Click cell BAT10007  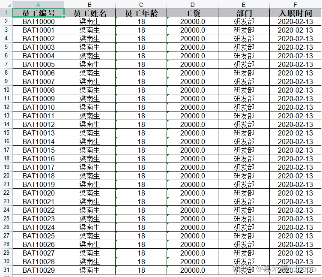(39, 81)
